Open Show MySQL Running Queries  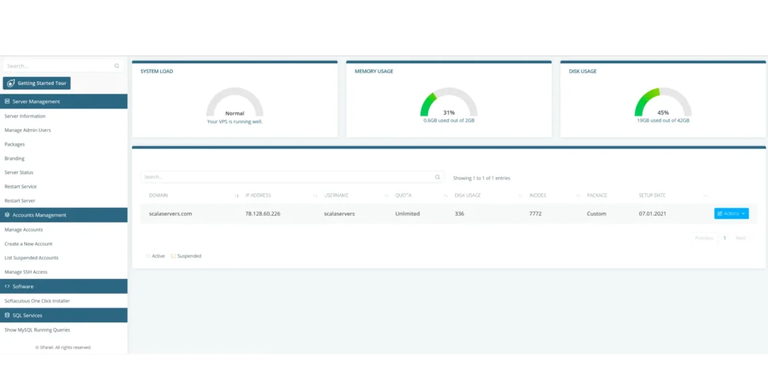(37, 330)
